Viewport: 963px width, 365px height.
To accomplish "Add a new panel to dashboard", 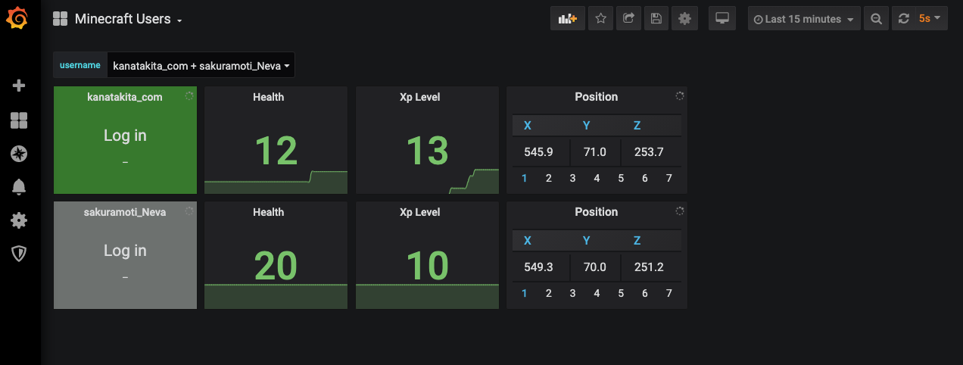I will tap(568, 19).
